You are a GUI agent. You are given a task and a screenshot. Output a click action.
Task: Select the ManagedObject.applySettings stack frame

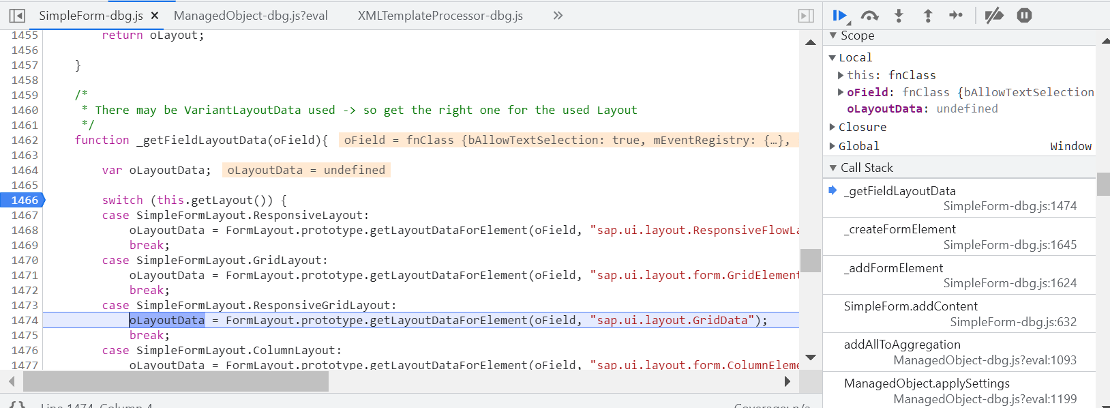959,391
